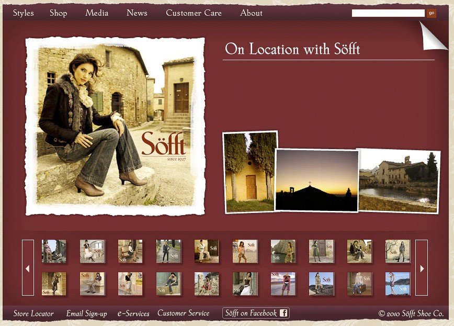The image size is (454, 326).
Task: Show next thumbnails with the right arrow
Action: (422, 268)
